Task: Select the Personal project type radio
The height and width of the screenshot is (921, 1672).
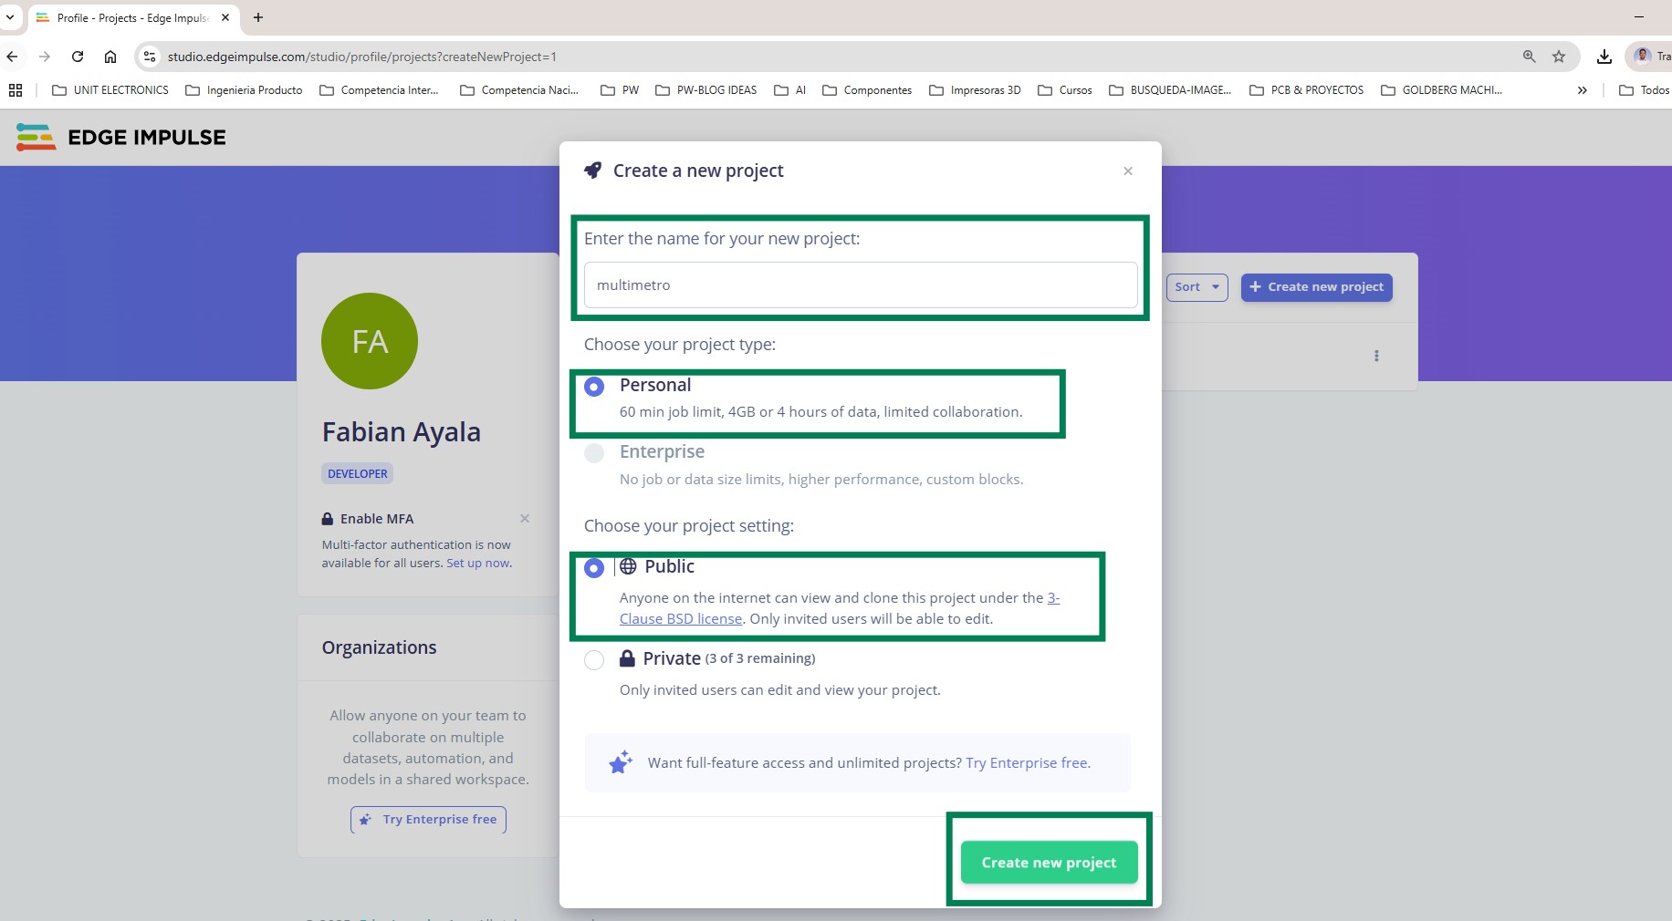Action: pyautogui.click(x=594, y=387)
